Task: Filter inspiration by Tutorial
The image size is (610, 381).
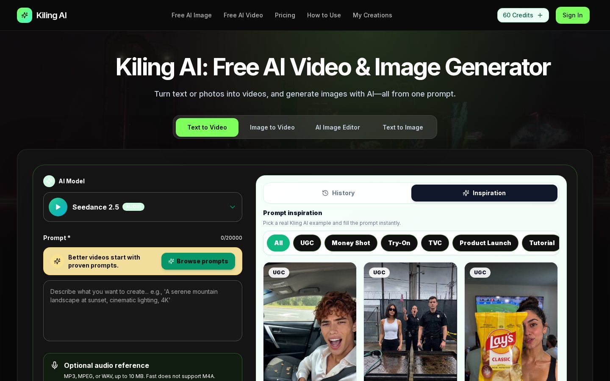Action: pyautogui.click(x=541, y=243)
